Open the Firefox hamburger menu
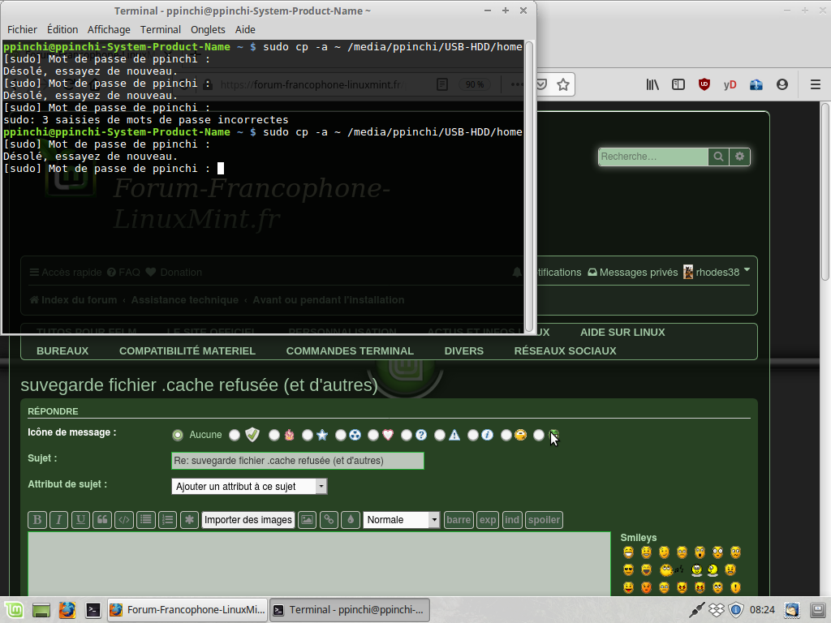The image size is (831, 623). click(x=816, y=84)
